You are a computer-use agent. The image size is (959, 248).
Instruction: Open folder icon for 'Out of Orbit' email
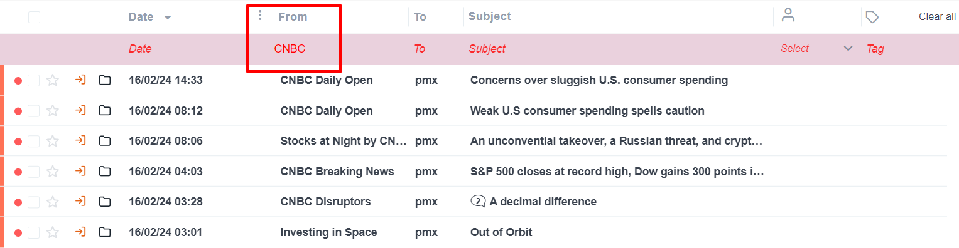tap(105, 232)
